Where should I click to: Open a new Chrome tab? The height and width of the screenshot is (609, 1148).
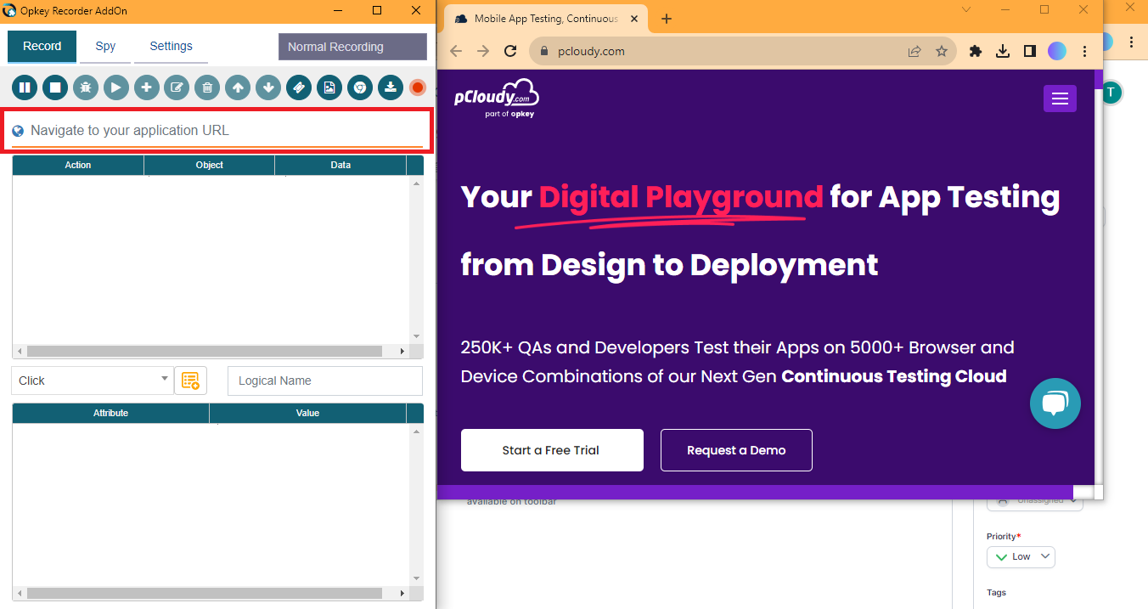point(667,19)
